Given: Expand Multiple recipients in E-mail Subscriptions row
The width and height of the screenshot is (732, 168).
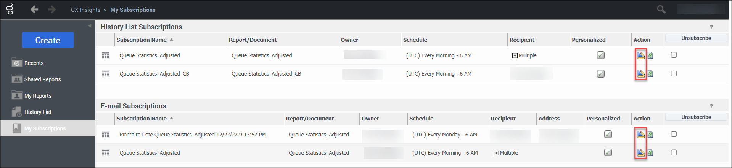Looking at the screenshot, I should click(x=496, y=153).
